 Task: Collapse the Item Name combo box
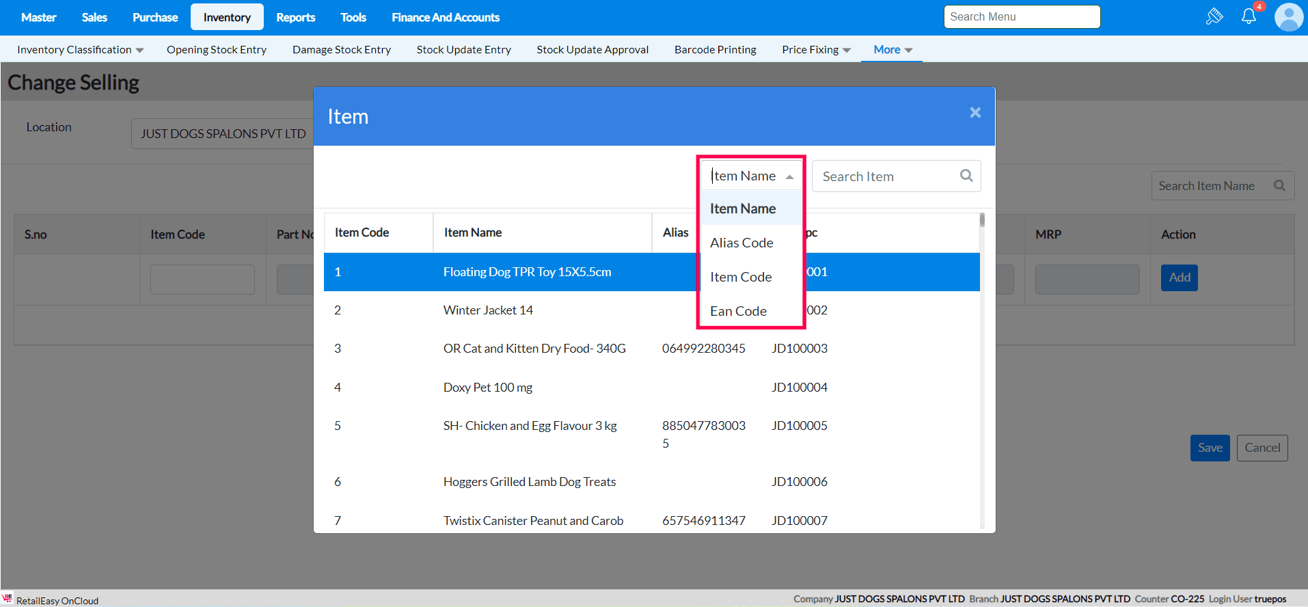tap(789, 176)
